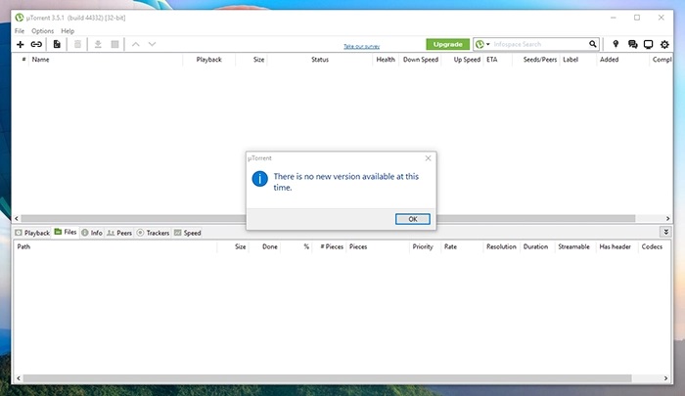Sort by the Health column header
The width and height of the screenshot is (685, 396).
click(386, 60)
